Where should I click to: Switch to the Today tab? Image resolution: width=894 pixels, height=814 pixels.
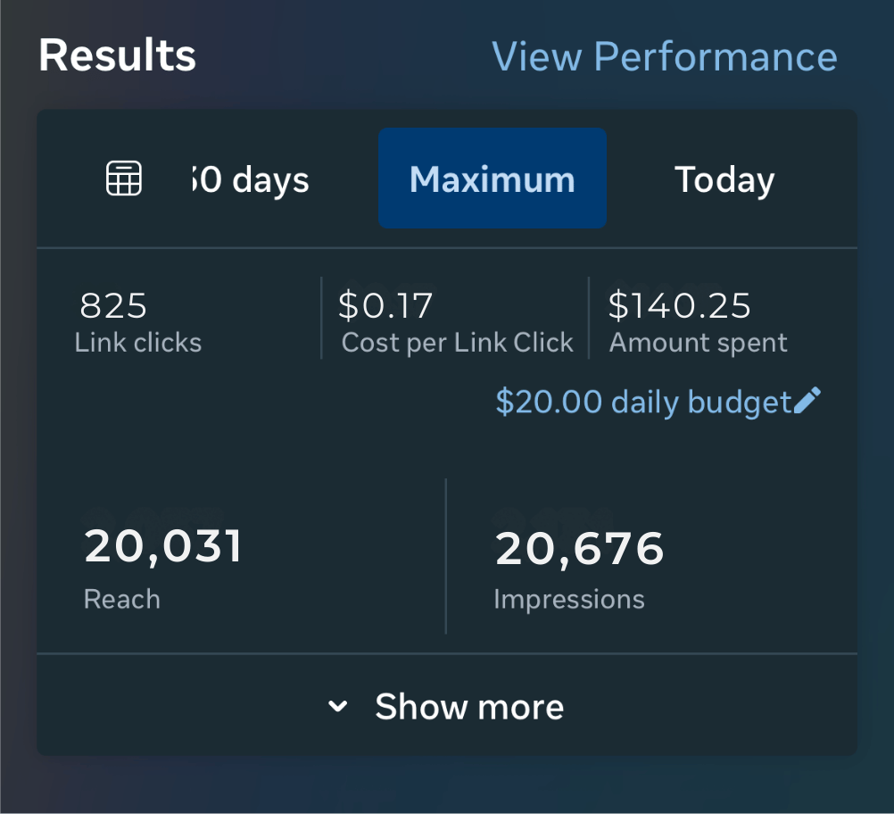pos(724,179)
